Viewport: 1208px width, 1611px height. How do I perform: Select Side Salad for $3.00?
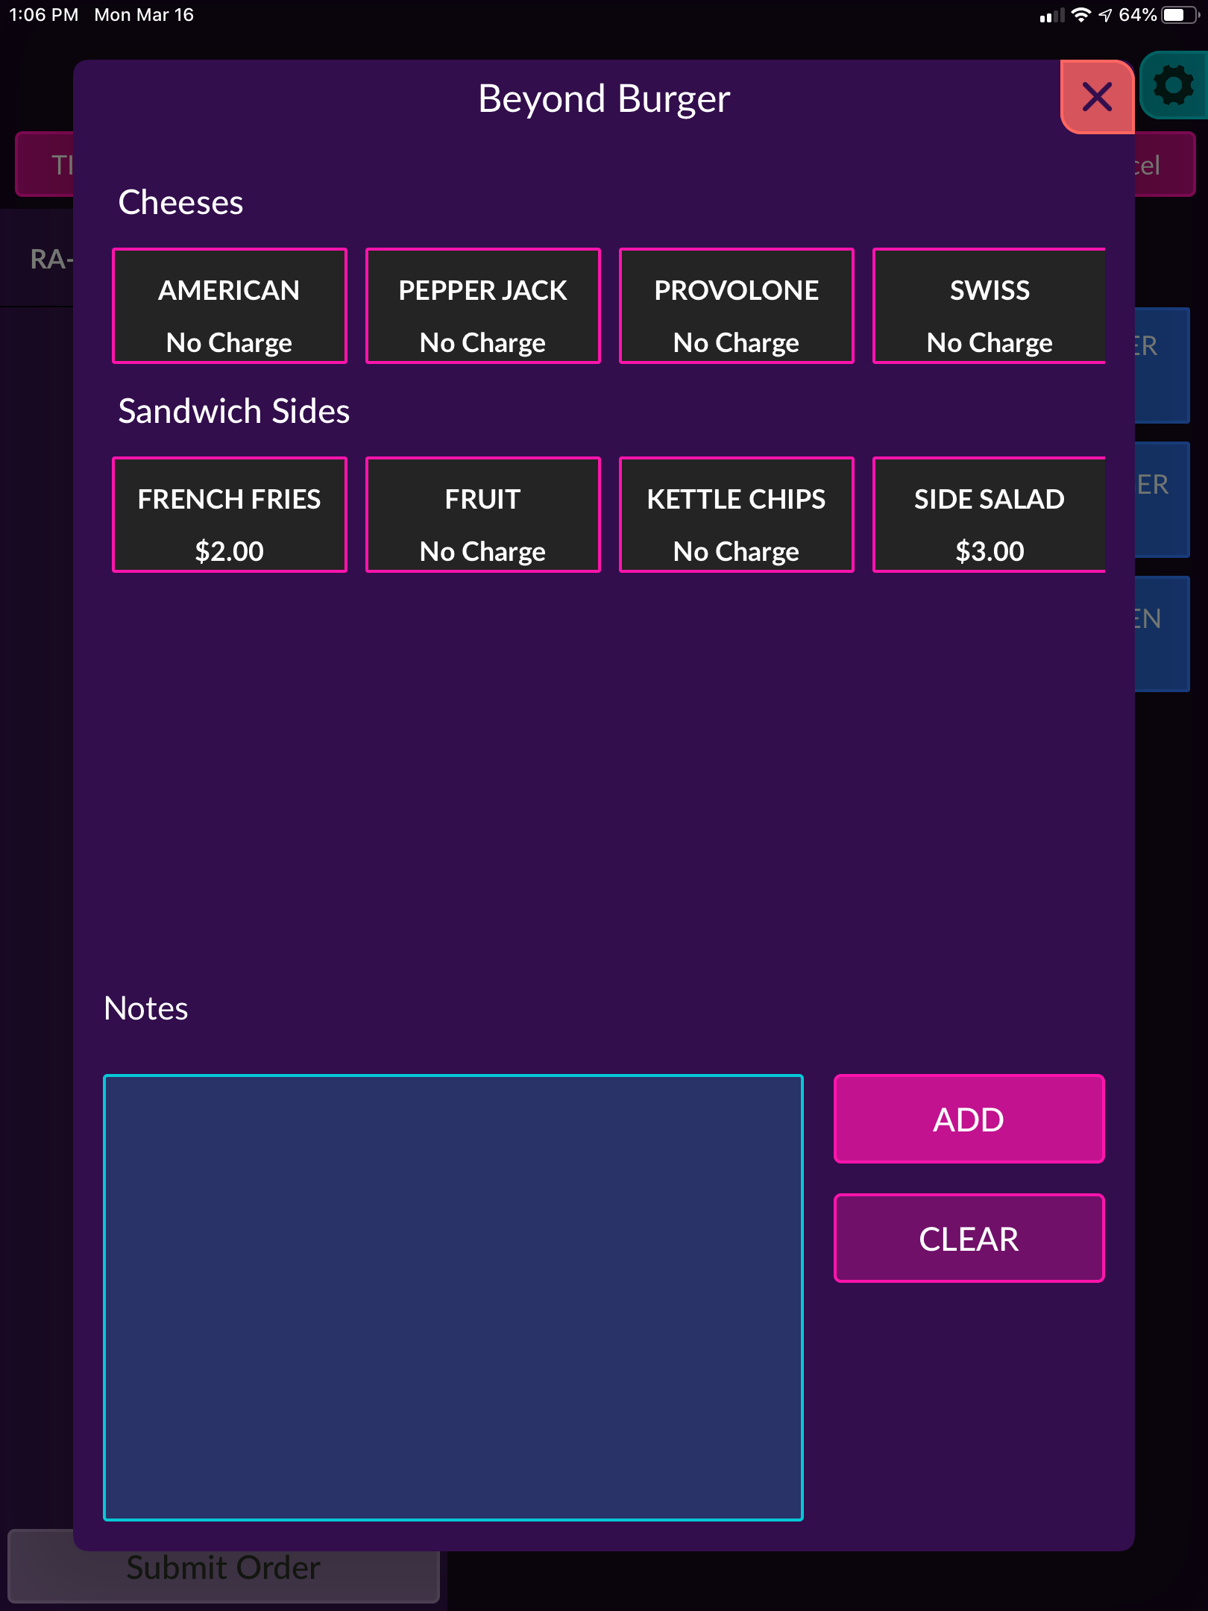coord(989,515)
